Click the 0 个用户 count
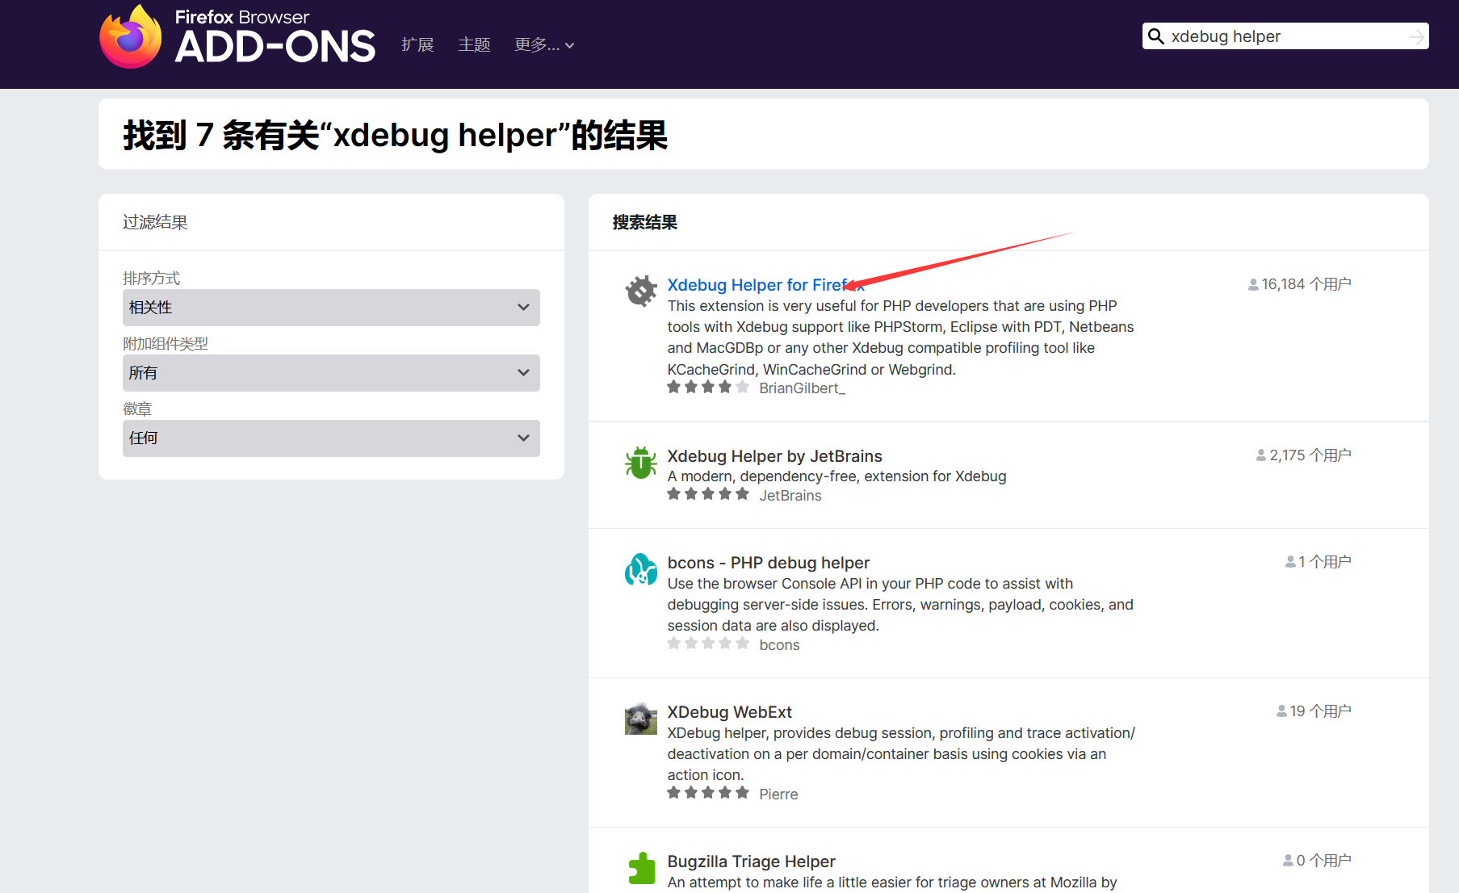1459x893 pixels. 1323,861
